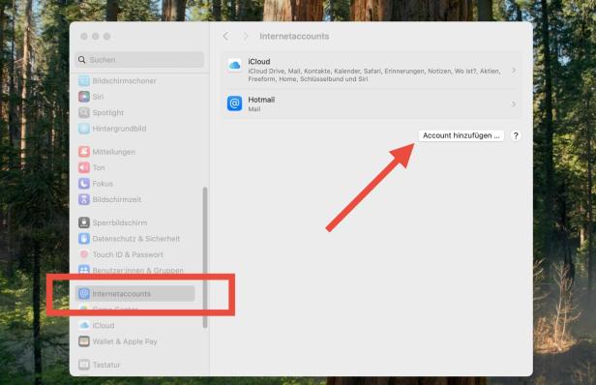
Task: Select the iCloud icon in sidebar
Action: click(84, 325)
